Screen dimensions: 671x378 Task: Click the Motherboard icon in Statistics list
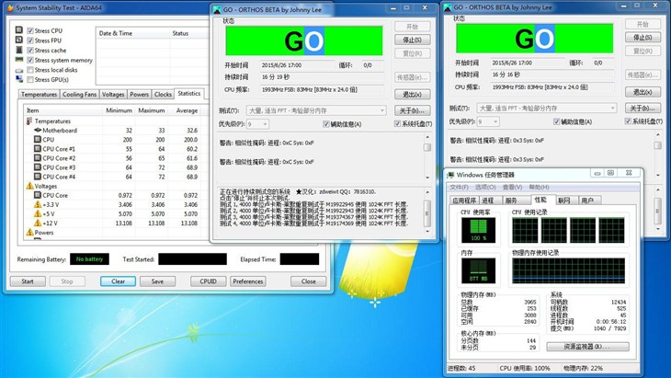click(38, 130)
